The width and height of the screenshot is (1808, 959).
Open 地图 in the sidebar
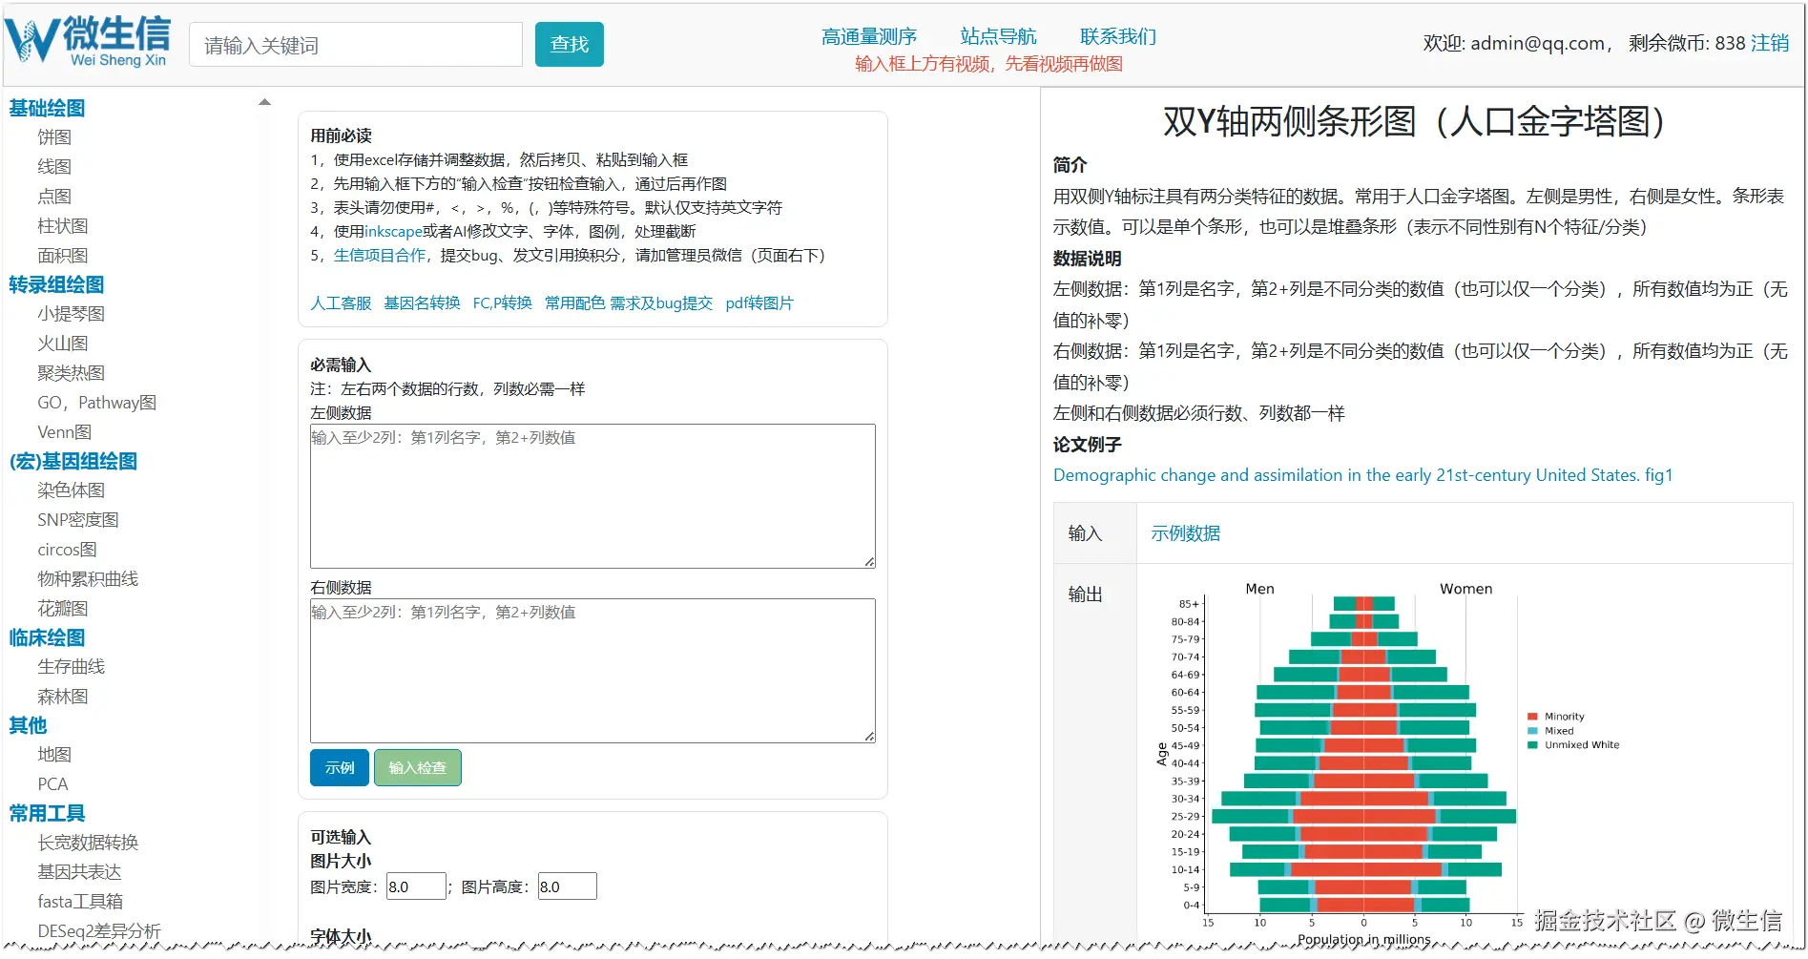click(x=54, y=755)
